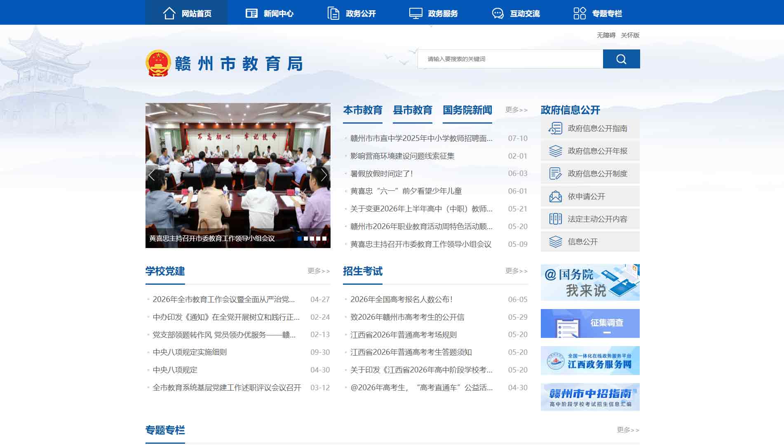Image resolution: width=784 pixels, height=445 pixels.
Task: Open the 征集调查 banner
Action: pos(590,323)
